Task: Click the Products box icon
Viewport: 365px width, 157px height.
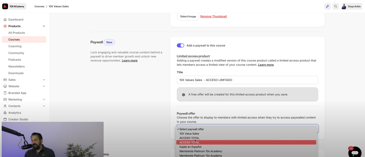Action: pyautogui.click(x=5, y=26)
